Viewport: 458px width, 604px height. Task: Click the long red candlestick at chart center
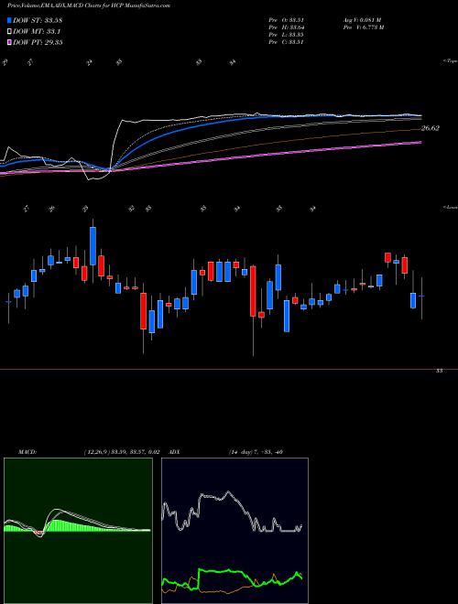coord(254,291)
